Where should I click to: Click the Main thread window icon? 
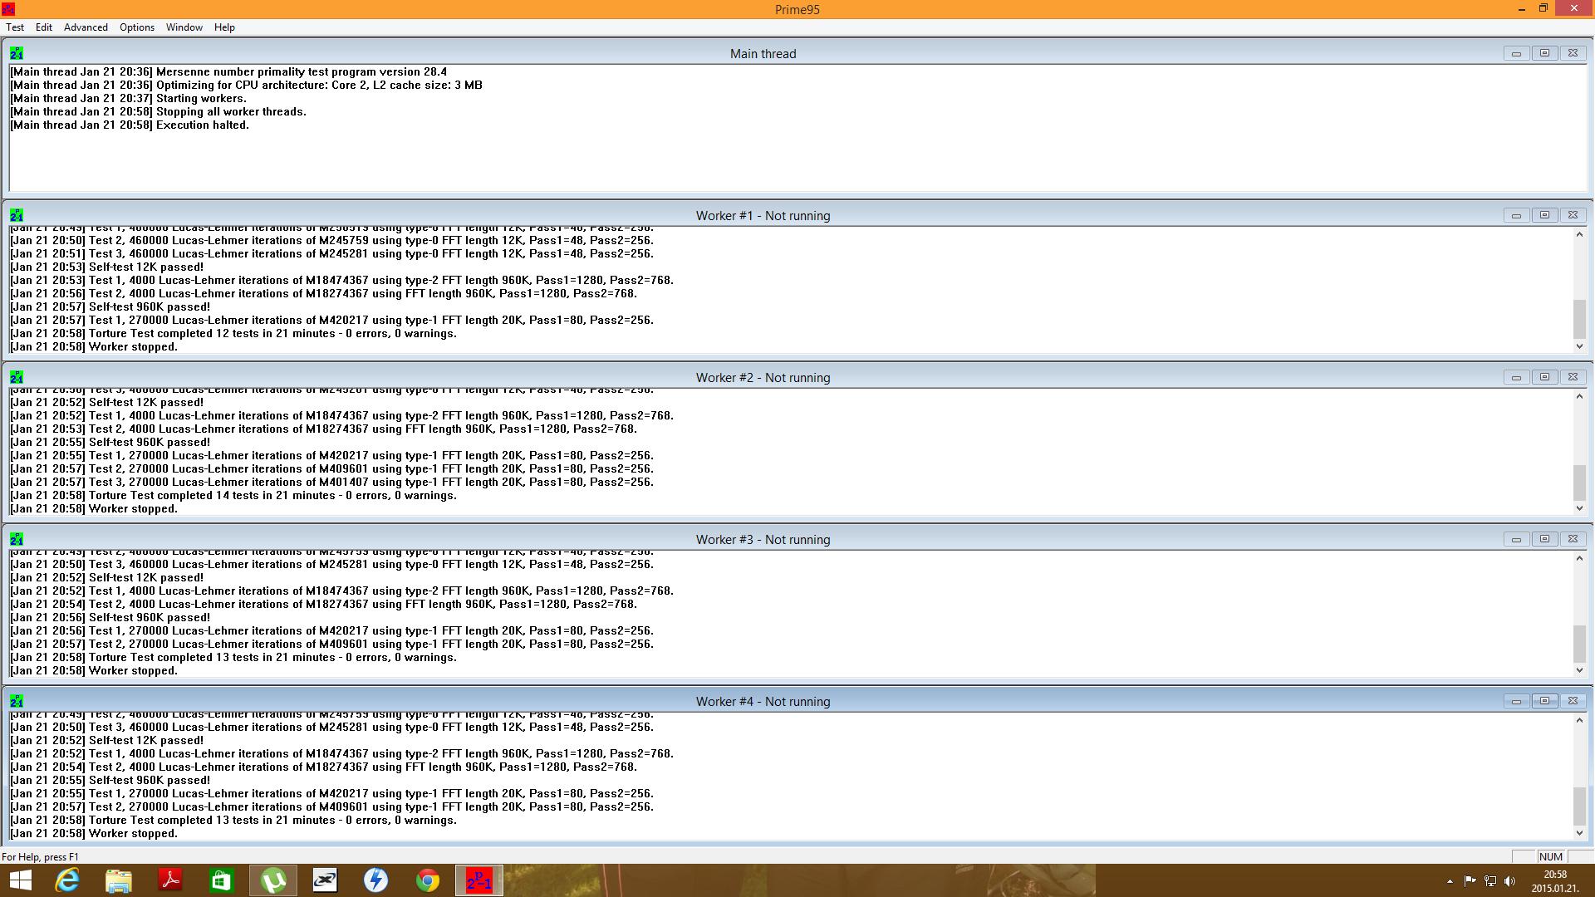(x=17, y=53)
